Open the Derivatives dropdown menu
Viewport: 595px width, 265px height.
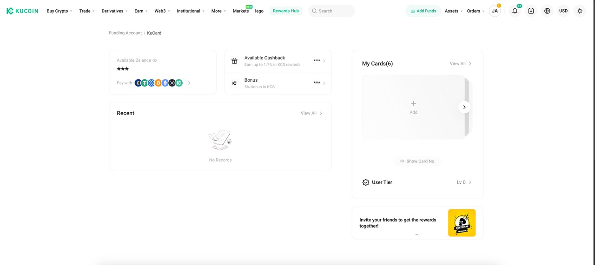114,11
